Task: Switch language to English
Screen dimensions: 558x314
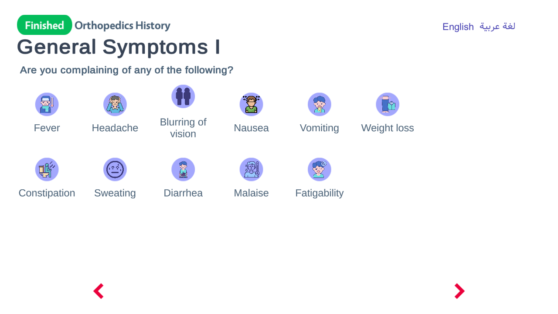Action: pyautogui.click(x=458, y=27)
